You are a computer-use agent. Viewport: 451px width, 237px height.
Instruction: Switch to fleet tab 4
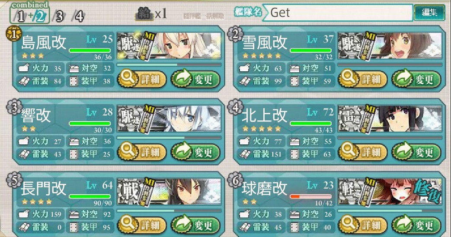pyautogui.click(x=79, y=16)
